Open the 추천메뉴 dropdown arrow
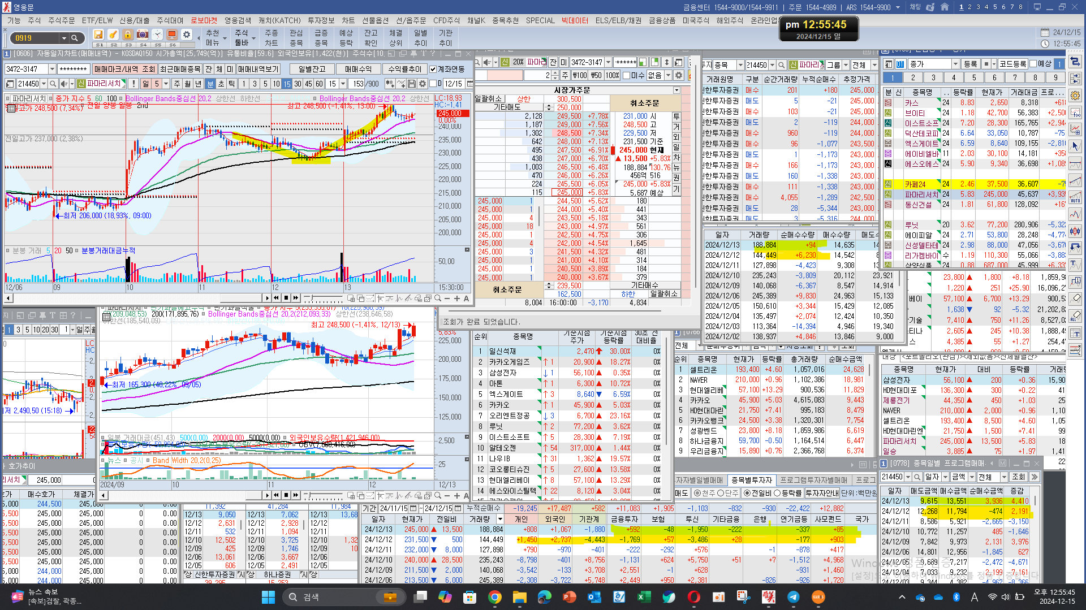Image resolution: width=1086 pixels, height=610 pixels. [225, 38]
